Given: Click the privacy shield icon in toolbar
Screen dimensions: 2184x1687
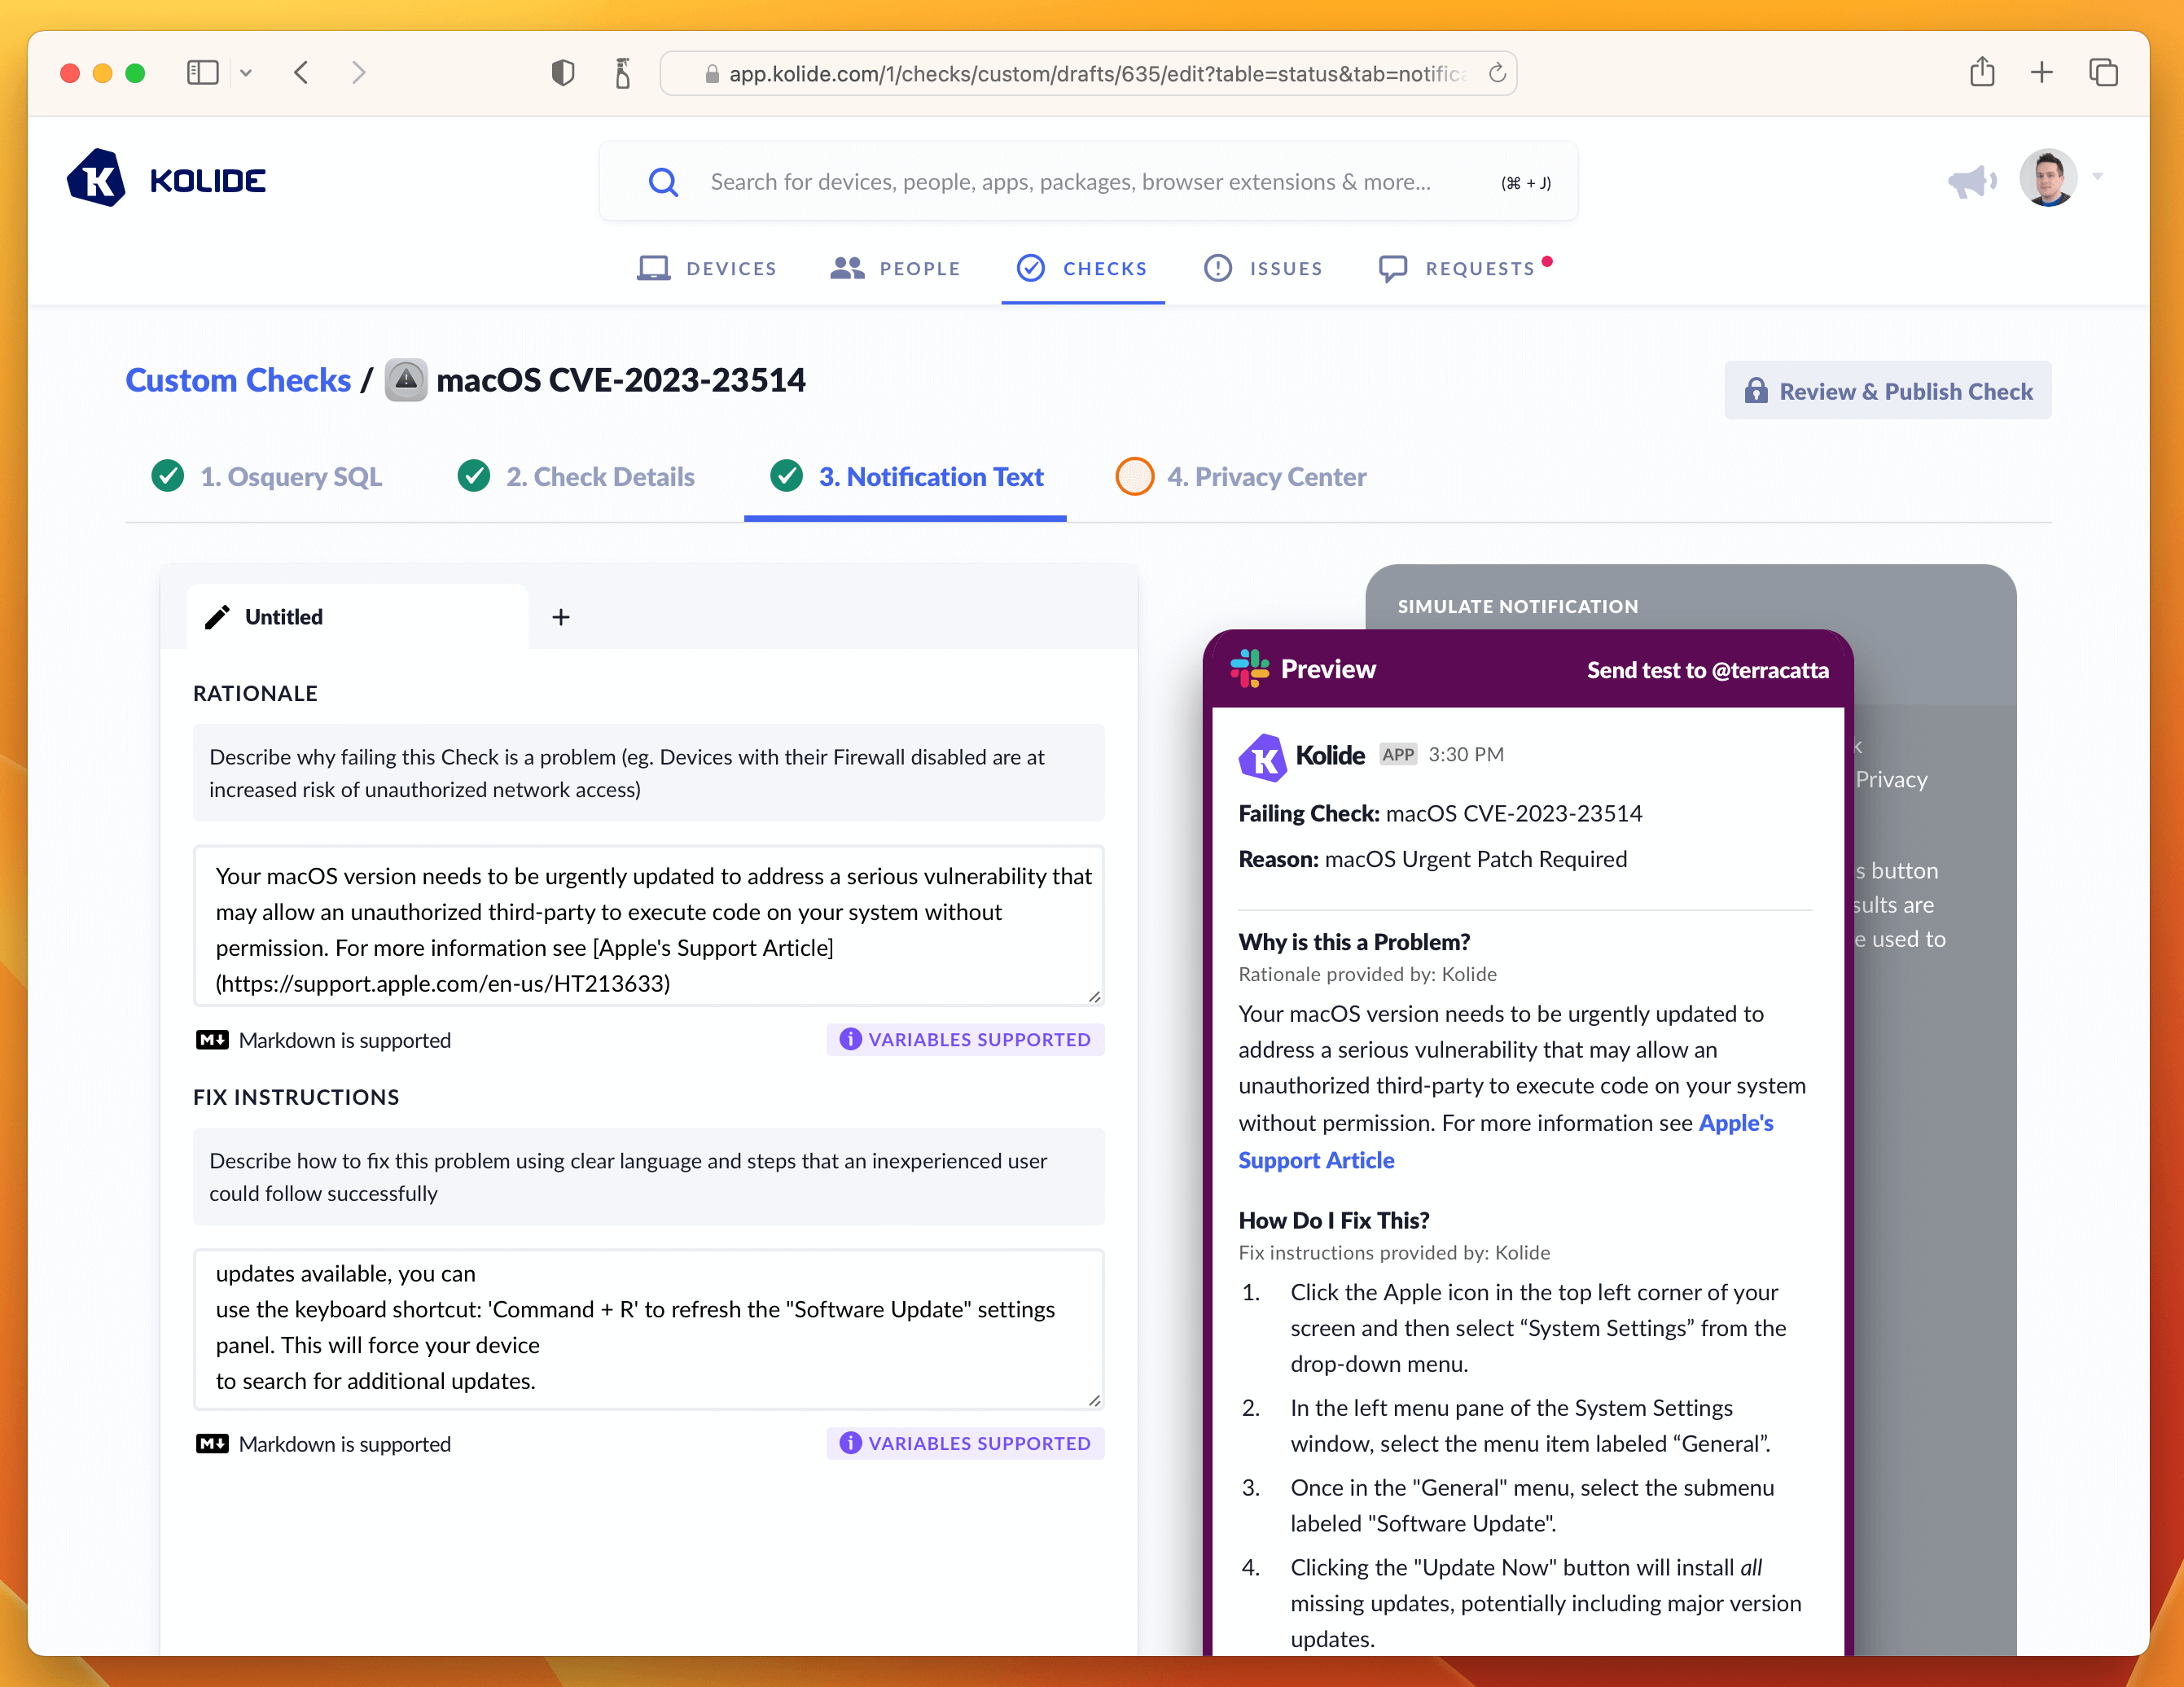Looking at the screenshot, I should (x=563, y=73).
